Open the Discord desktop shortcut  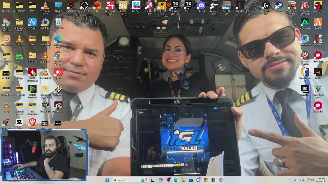(x=201, y=7)
